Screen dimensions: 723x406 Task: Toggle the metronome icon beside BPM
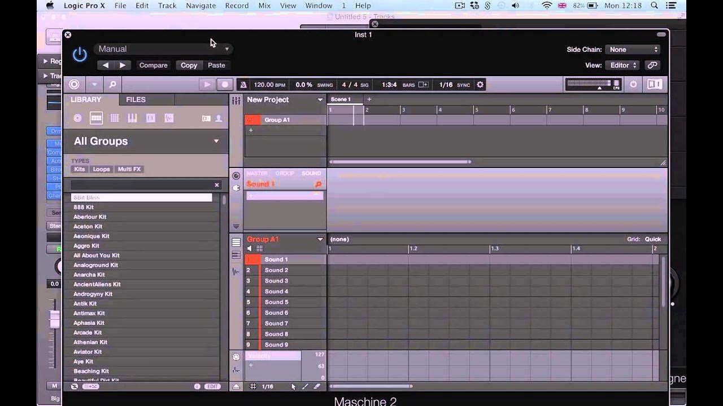tap(243, 85)
